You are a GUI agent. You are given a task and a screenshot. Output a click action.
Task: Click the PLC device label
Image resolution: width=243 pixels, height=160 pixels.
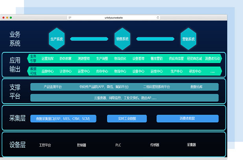(x=118, y=145)
